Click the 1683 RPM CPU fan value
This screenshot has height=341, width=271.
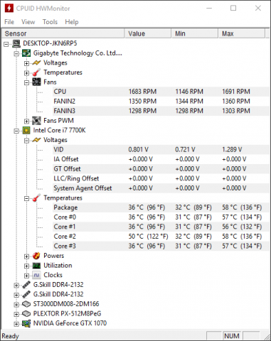[x=142, y=92]
